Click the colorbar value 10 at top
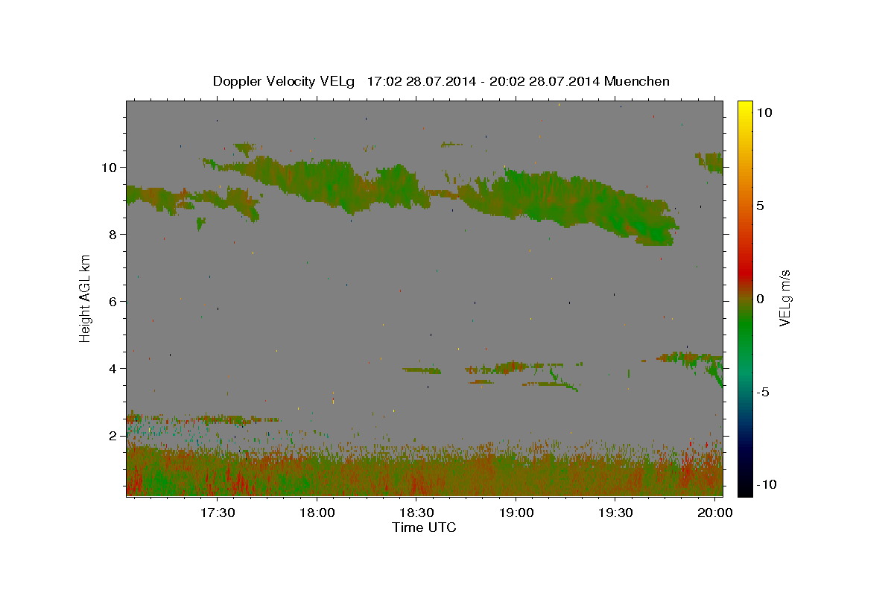Image resolution: width=894 pixels, height=596 pixels. pos(764,112)
